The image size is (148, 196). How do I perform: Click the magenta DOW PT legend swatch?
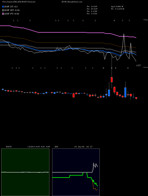pos(3,14)
